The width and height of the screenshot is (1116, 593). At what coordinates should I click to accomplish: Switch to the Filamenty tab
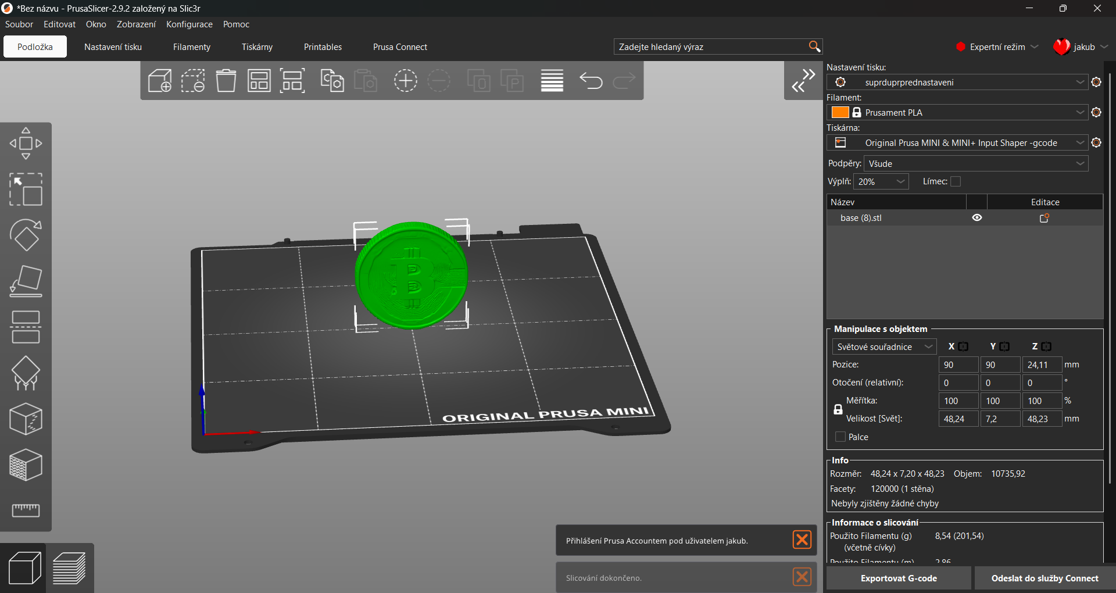(x=192, y=47)
